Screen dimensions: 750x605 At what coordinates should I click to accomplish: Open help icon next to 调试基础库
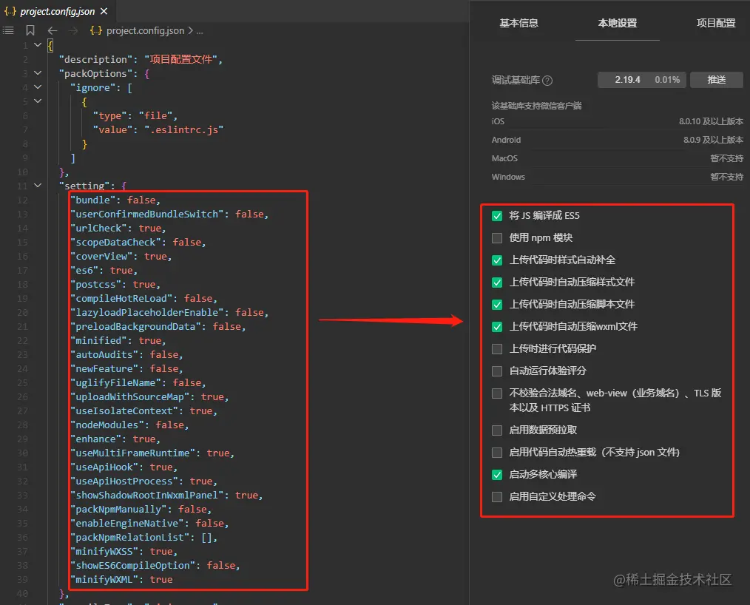547,81
